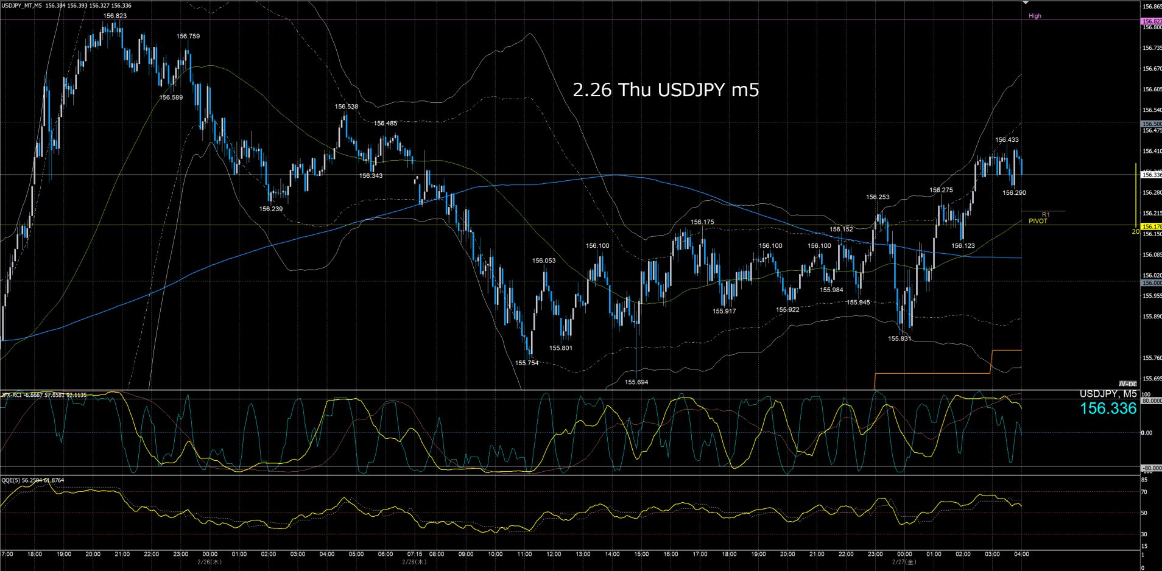Click the chart shift triangle marker at top

[1026, 3]
